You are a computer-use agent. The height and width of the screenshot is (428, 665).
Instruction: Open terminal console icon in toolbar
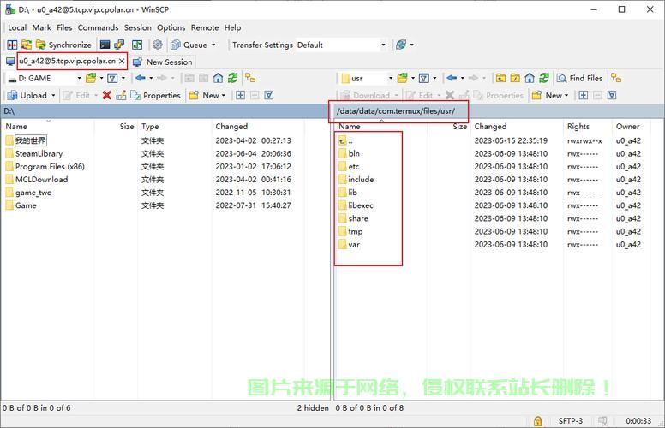click(105, 45)
